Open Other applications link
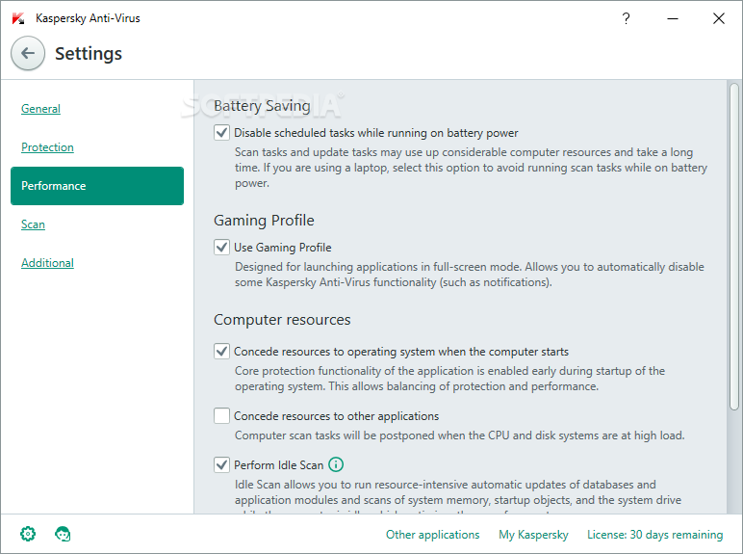Screen dimensions: 743x554 pos(433,535)
